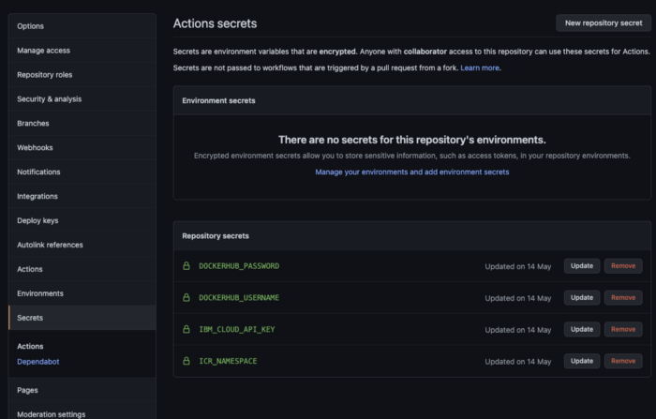
Task: Click the lock icon beside DOCKERHUB_USERNAME
Action: click(x=186, y=297)
